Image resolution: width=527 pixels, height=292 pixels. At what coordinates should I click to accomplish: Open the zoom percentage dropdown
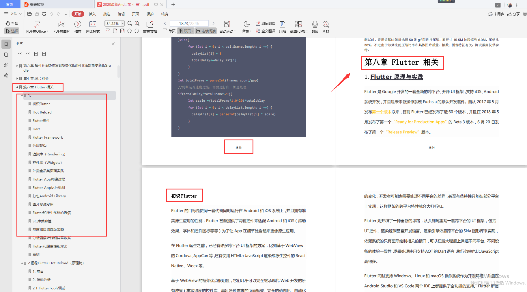(123, 23)
